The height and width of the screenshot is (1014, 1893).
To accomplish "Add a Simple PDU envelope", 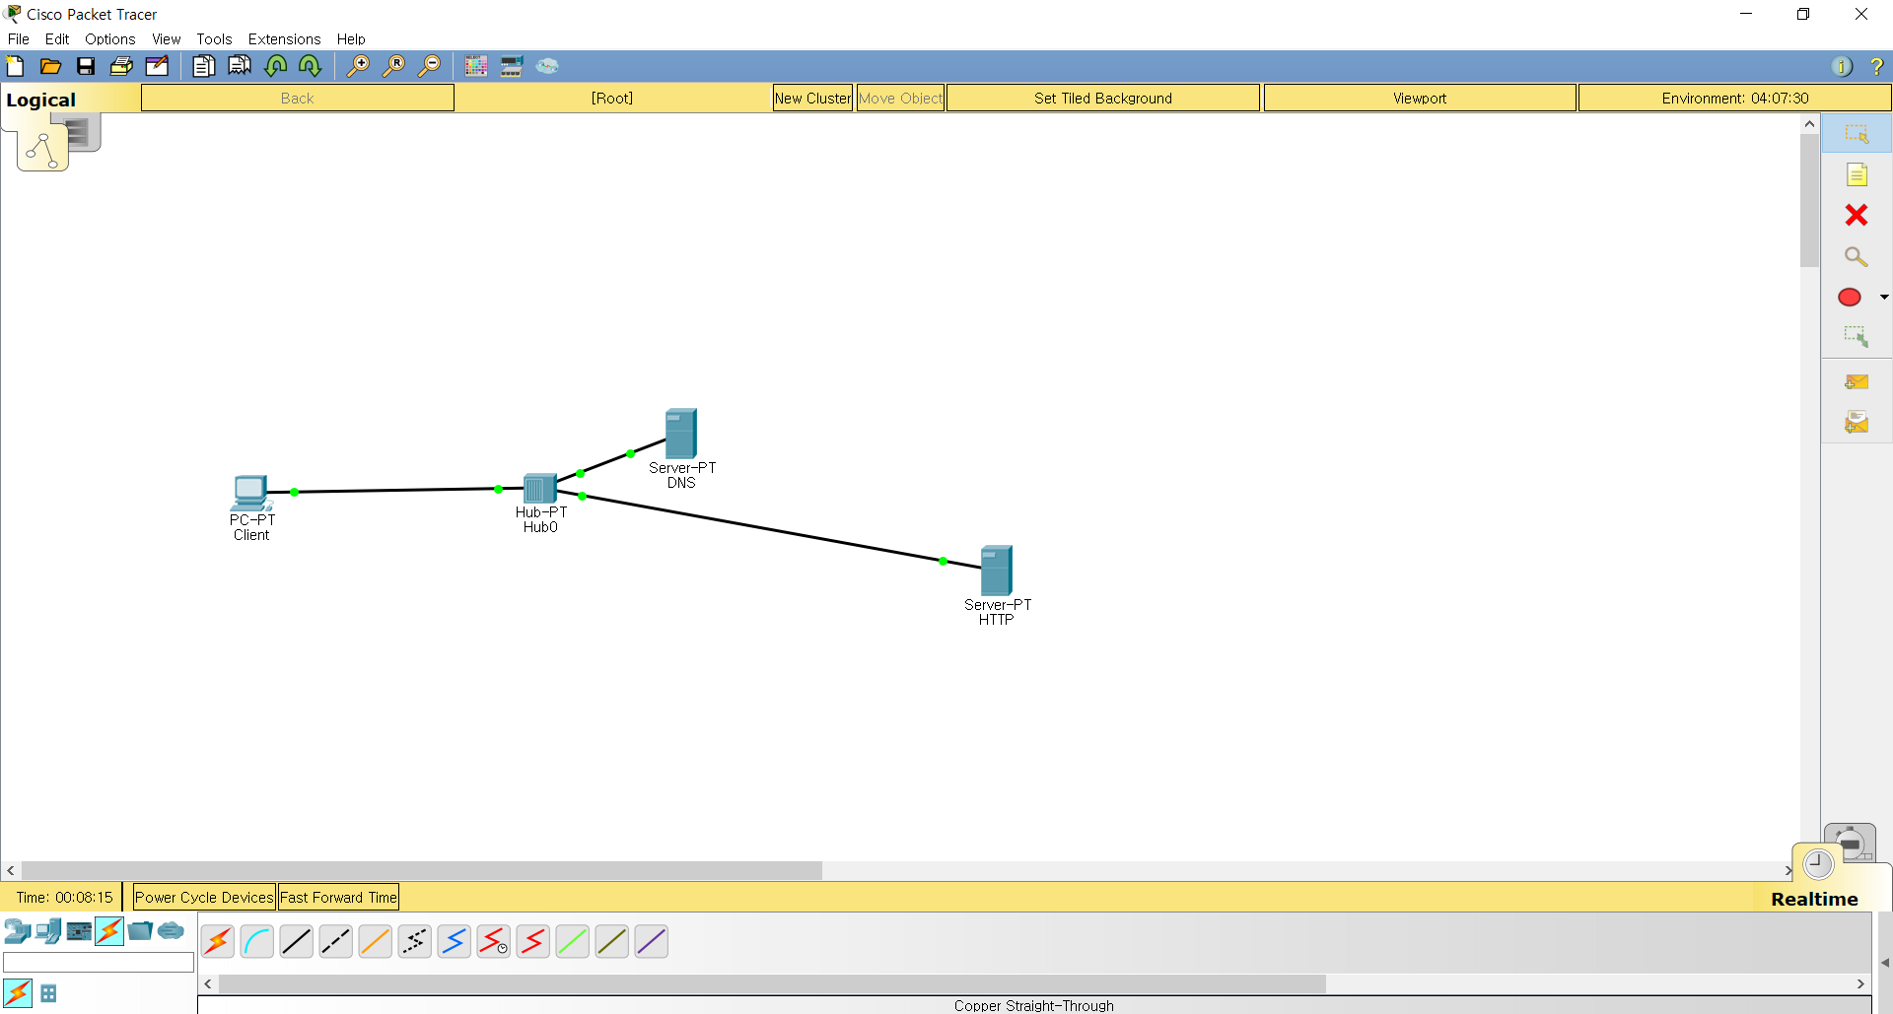I will pos(1857,382).
